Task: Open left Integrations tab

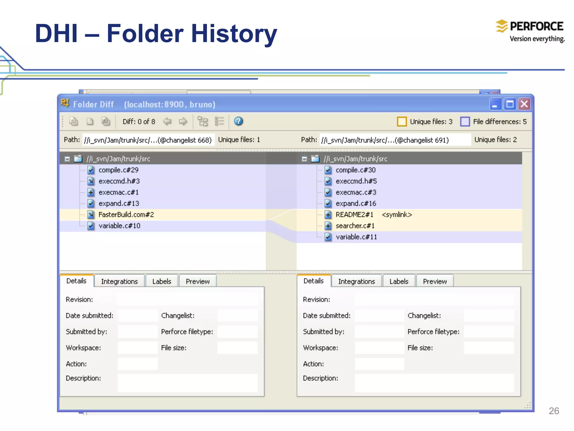Action: [x=119, y=281]
